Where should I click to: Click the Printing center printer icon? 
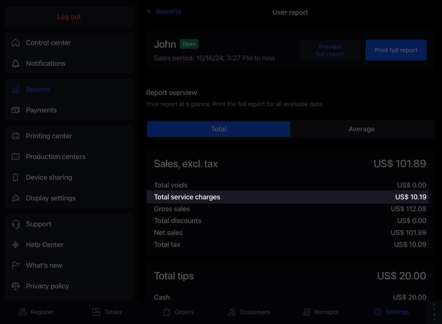coord(16,136)
